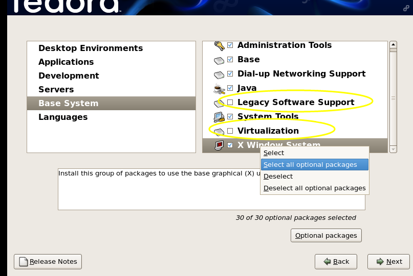Click the package list scrollbar up arrow
413x276 pixels.
click(x=393, y=45)
